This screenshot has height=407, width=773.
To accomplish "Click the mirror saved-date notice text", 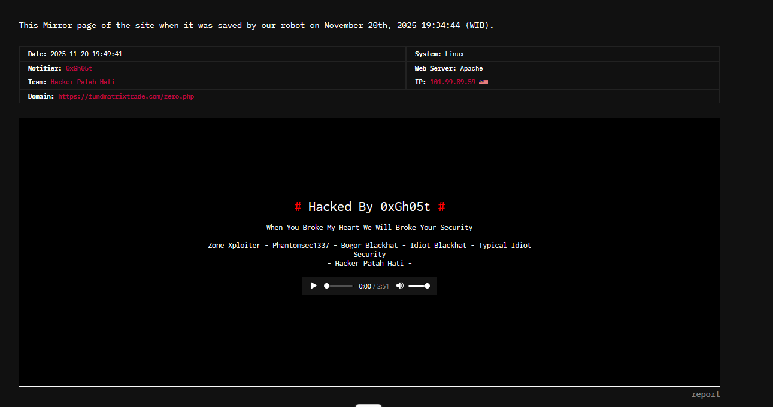I will point(256,25).
